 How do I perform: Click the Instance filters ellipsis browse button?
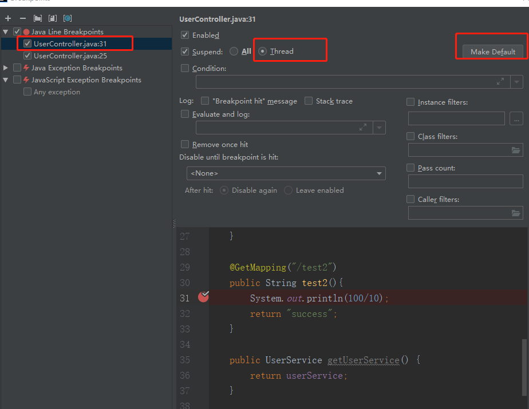[516, 119]
